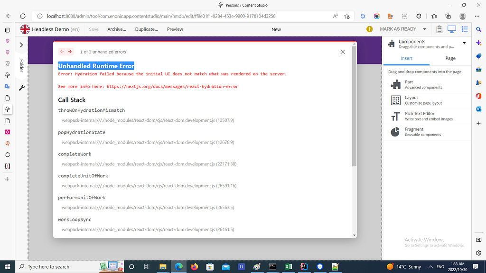Screen dimensions: 486x273
Task: Click the browser address bar
Action: (190, 16)
